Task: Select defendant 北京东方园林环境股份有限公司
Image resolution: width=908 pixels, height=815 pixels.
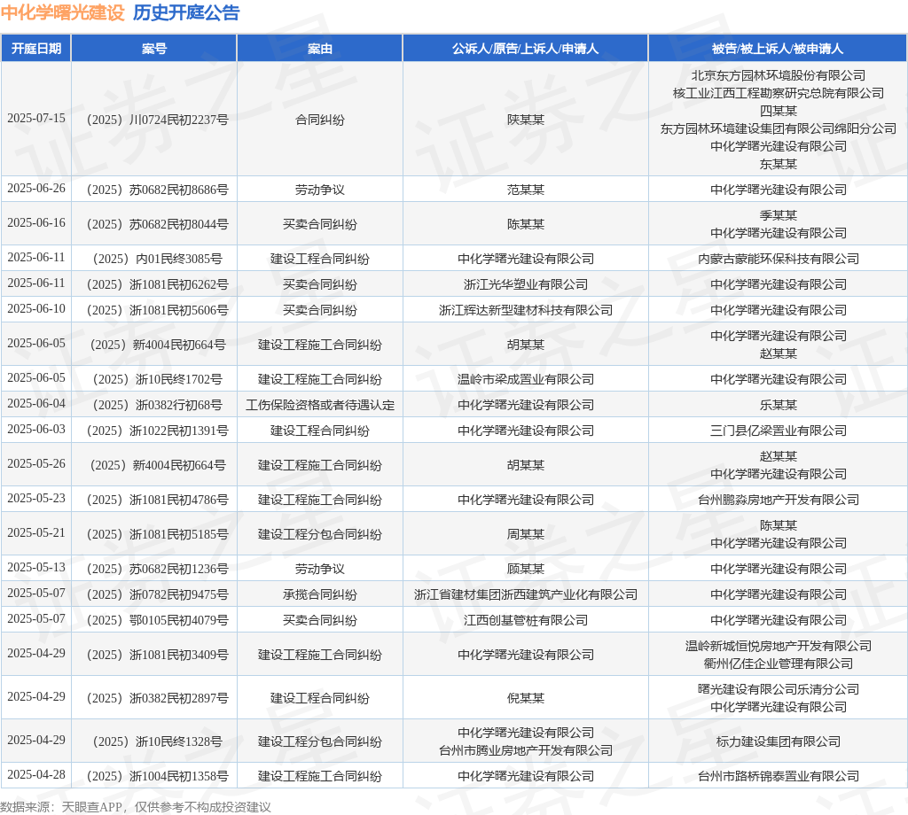Action: click(x=779, y=75)
